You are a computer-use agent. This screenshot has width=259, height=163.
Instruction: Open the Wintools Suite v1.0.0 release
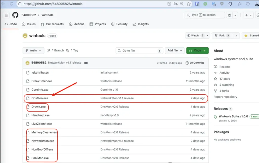pyautogui.click(x=233, y=116)
